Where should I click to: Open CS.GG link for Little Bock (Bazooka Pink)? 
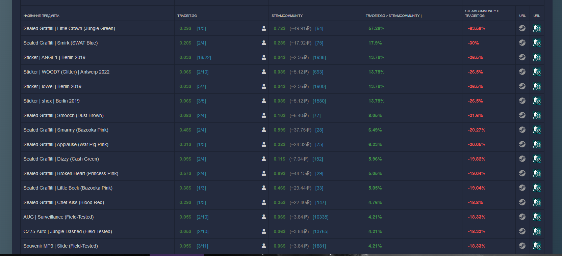[537, 188]
